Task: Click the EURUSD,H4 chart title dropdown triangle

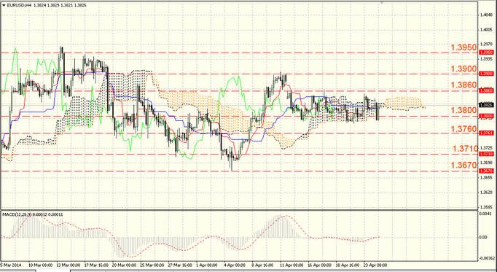Action: [4, 5]
